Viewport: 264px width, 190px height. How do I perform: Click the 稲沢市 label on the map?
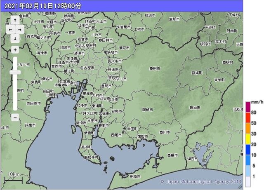[x=66, y=48]
